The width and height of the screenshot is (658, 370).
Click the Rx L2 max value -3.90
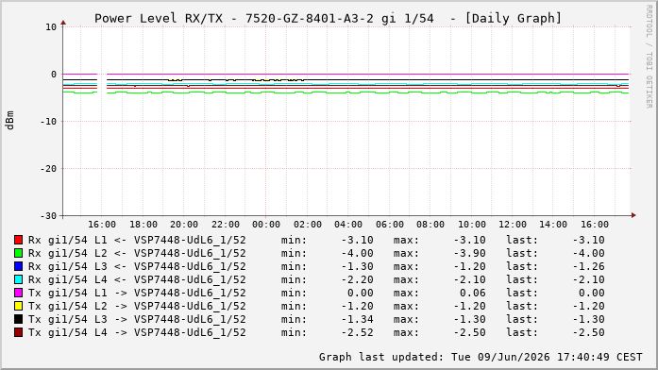[469, 253]
